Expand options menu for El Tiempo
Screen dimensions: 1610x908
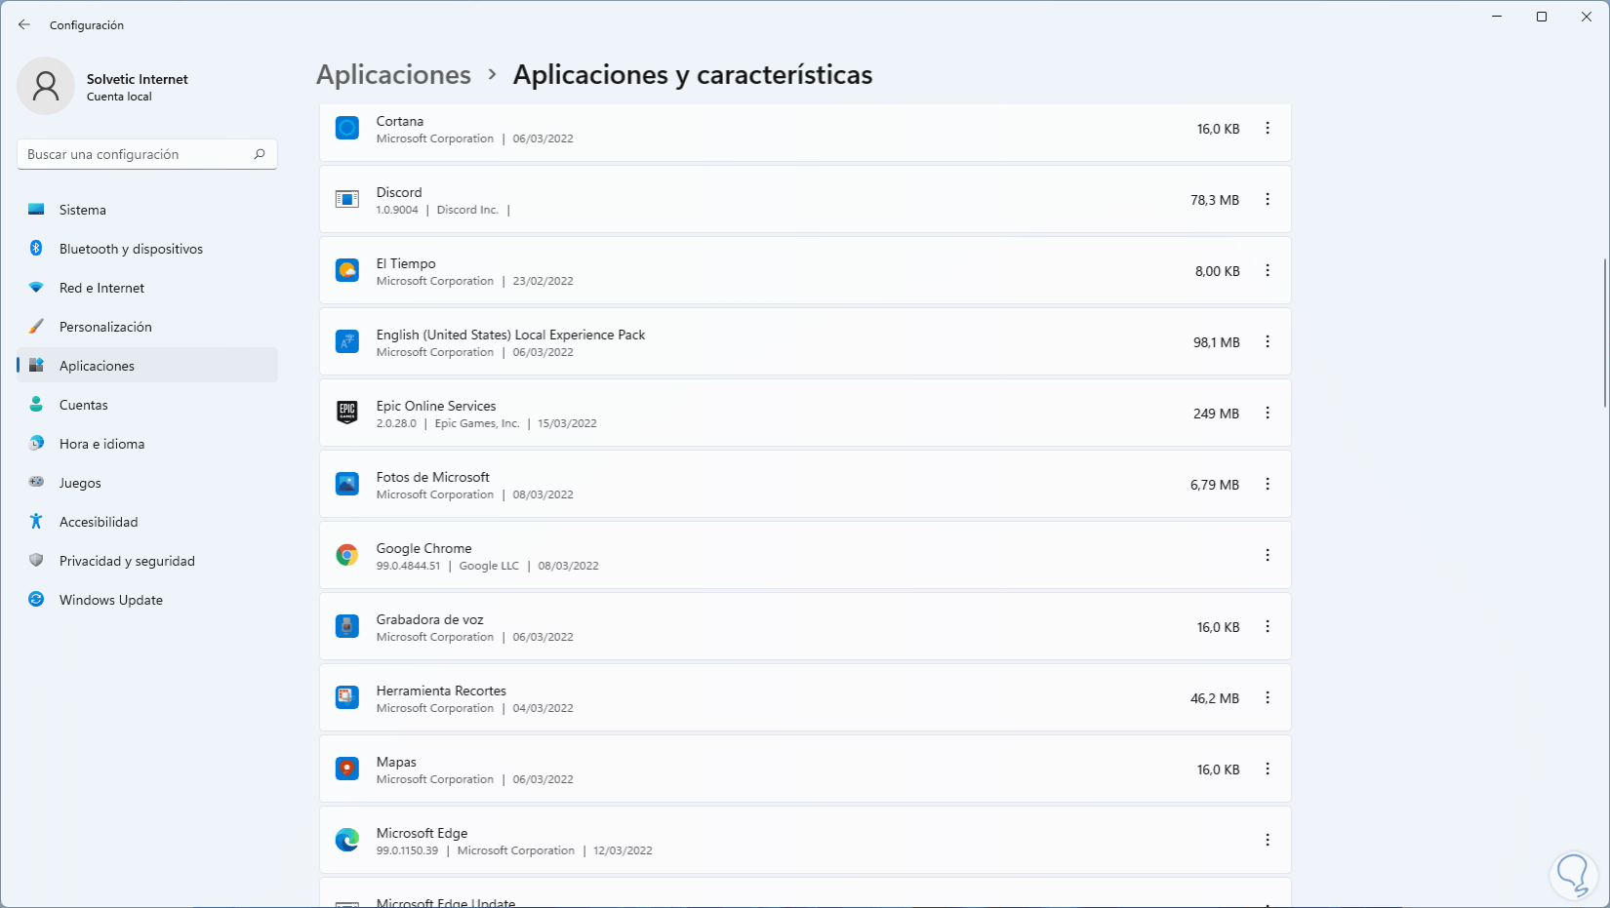pos(1268,271)
